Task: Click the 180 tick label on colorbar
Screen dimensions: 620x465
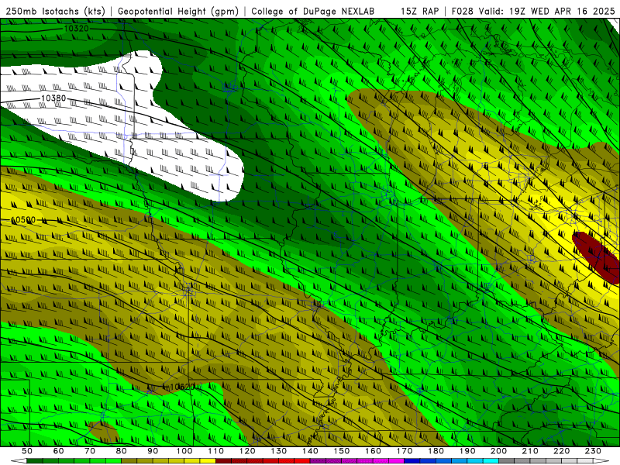Action: [436, 451]
